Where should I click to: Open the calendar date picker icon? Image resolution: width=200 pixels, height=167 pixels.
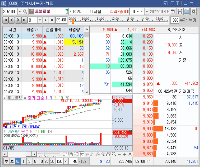(x=172, y=12)
